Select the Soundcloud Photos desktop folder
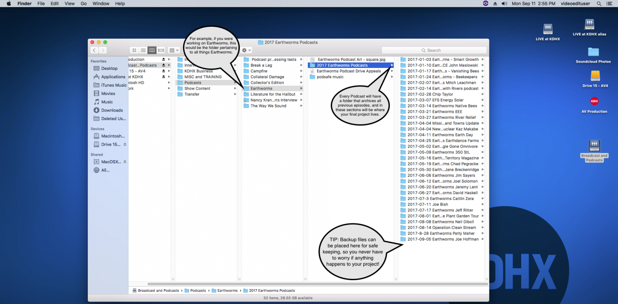 coord(593,52)
